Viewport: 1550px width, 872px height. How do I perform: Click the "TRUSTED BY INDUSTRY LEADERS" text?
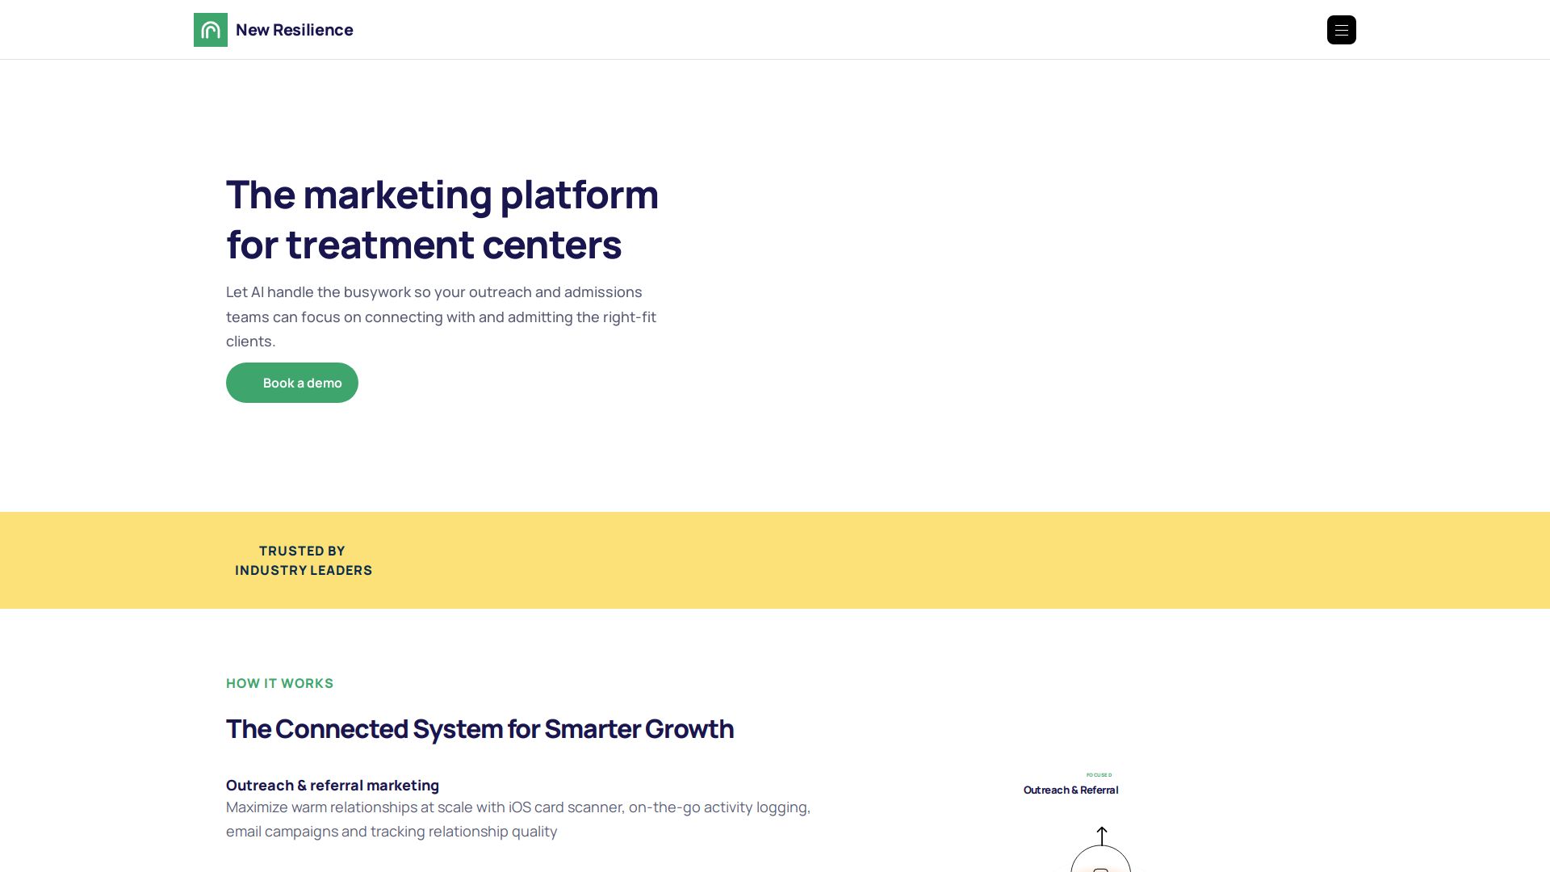(304, 560)
